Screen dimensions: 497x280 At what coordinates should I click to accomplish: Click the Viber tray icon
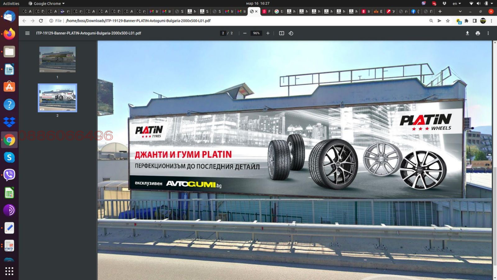coord(424,3)
